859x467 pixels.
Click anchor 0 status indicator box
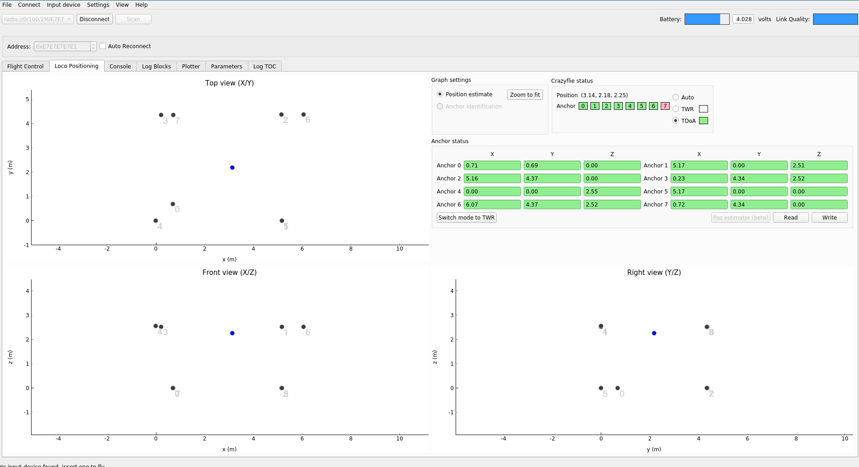583,106
